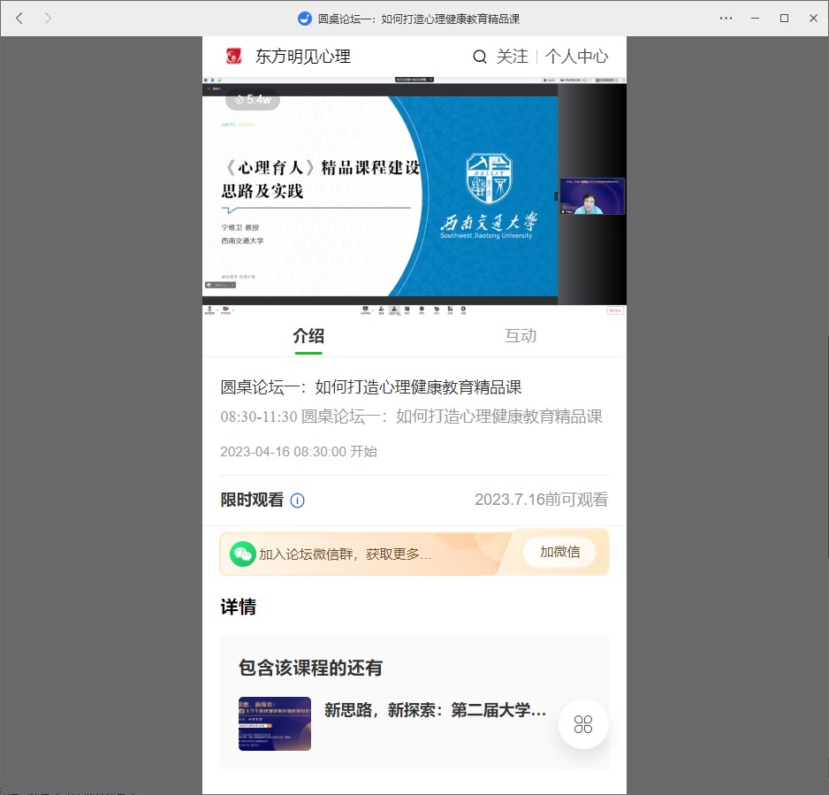Click the related course thumbnail image

275,723
